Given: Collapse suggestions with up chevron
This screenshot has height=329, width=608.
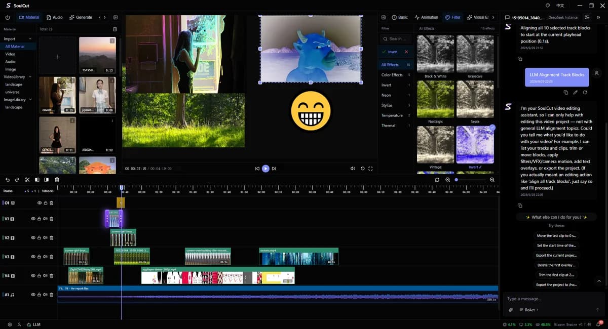Looking at the screenshot, I should [x=599, y=280].
